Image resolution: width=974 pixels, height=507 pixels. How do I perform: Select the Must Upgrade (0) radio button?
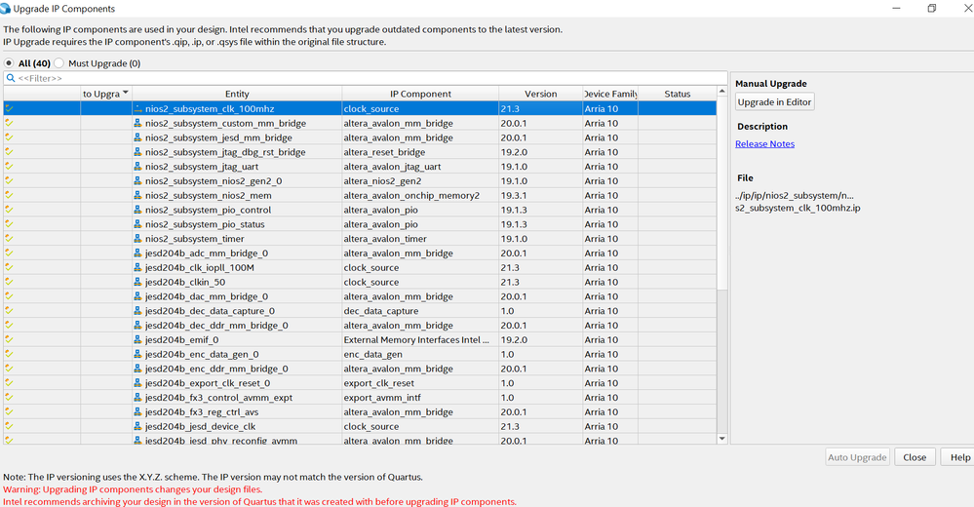click(59, 63)
